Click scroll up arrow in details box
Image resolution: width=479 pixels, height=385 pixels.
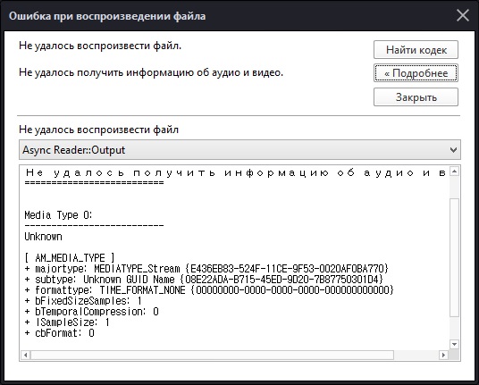[x=454, y=172]
